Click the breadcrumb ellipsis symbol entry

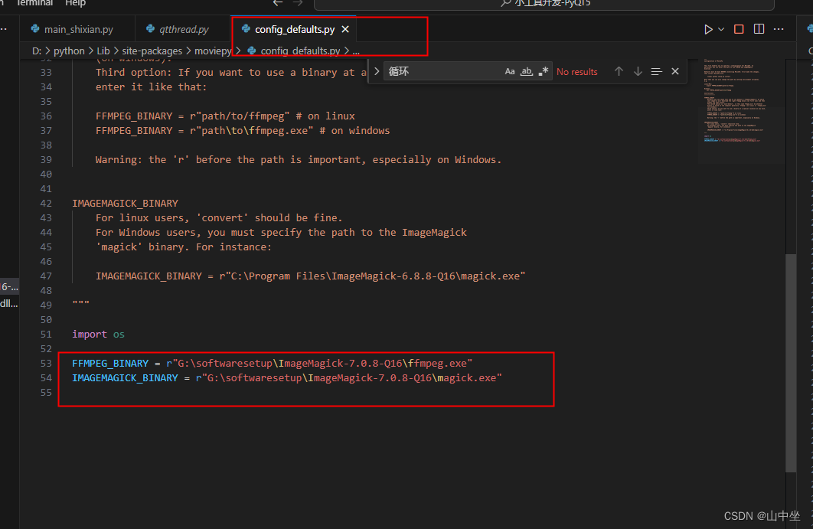click(356, 51)
